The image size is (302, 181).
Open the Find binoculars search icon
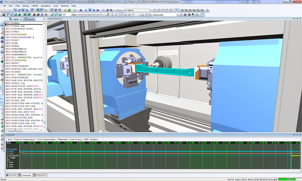coord(103,10)
